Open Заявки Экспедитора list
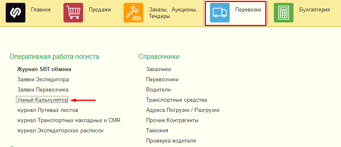 tap(43, 80)
